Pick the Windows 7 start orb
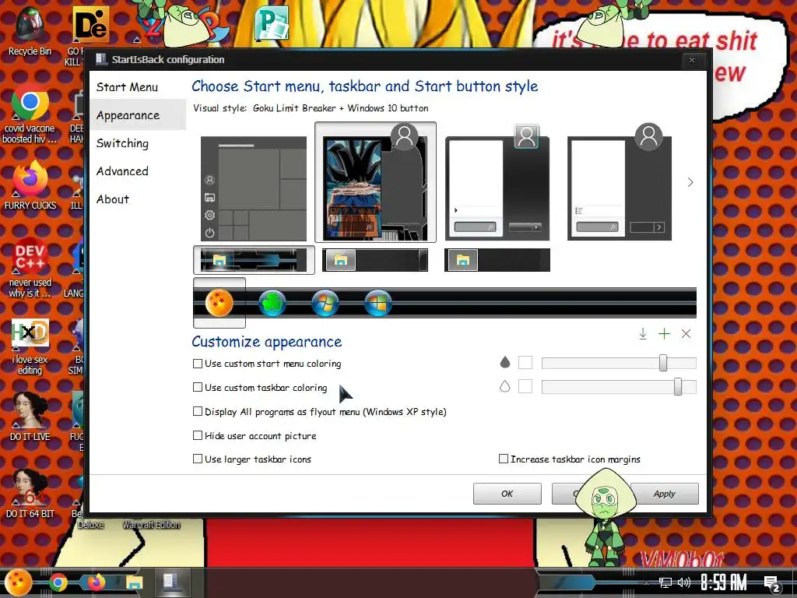The height and width of the screenshot is (598, 797). click(325, 303)
